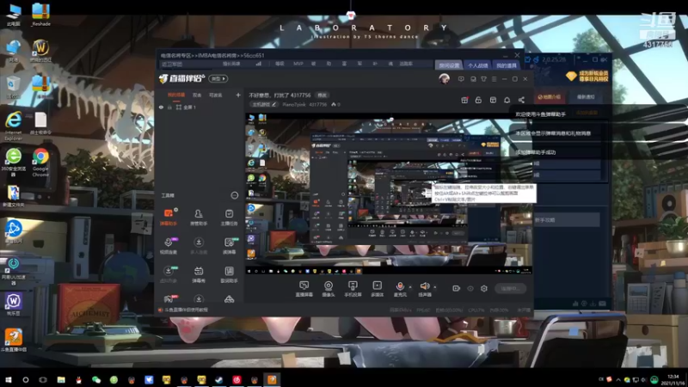The width and height of the screenshot is (688, 387).
Task: Switch to 房间设置 tab in the background window
Action: click(x=449, y=65)
